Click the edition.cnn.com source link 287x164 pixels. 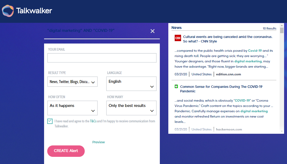[x=228, y=74]
